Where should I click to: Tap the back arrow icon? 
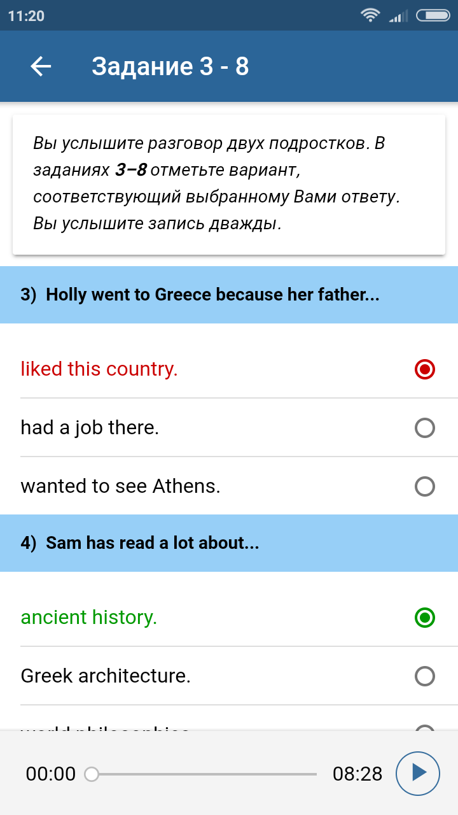click(41, 66)
